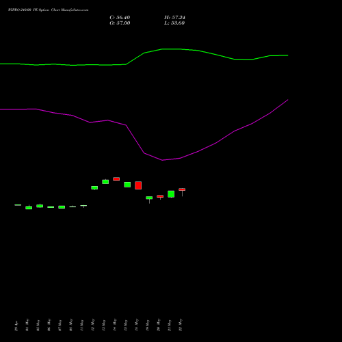This screenshot has width=342, height=342.
Task: Click the close value C: 56.40
Action: coord(120,18)
